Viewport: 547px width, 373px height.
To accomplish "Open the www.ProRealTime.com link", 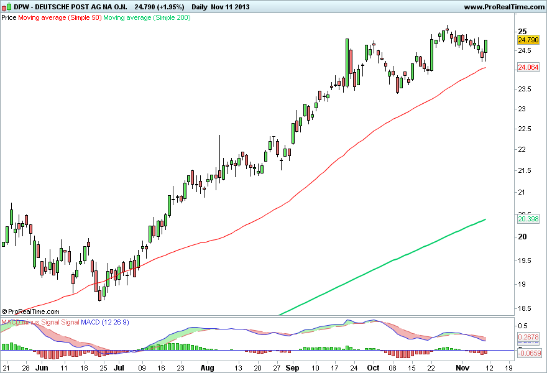I will [x=504, y=7].
